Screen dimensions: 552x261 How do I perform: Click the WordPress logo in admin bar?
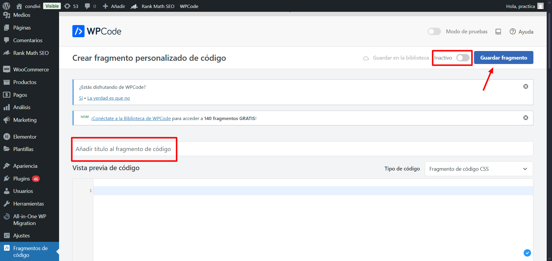(6, 6)
